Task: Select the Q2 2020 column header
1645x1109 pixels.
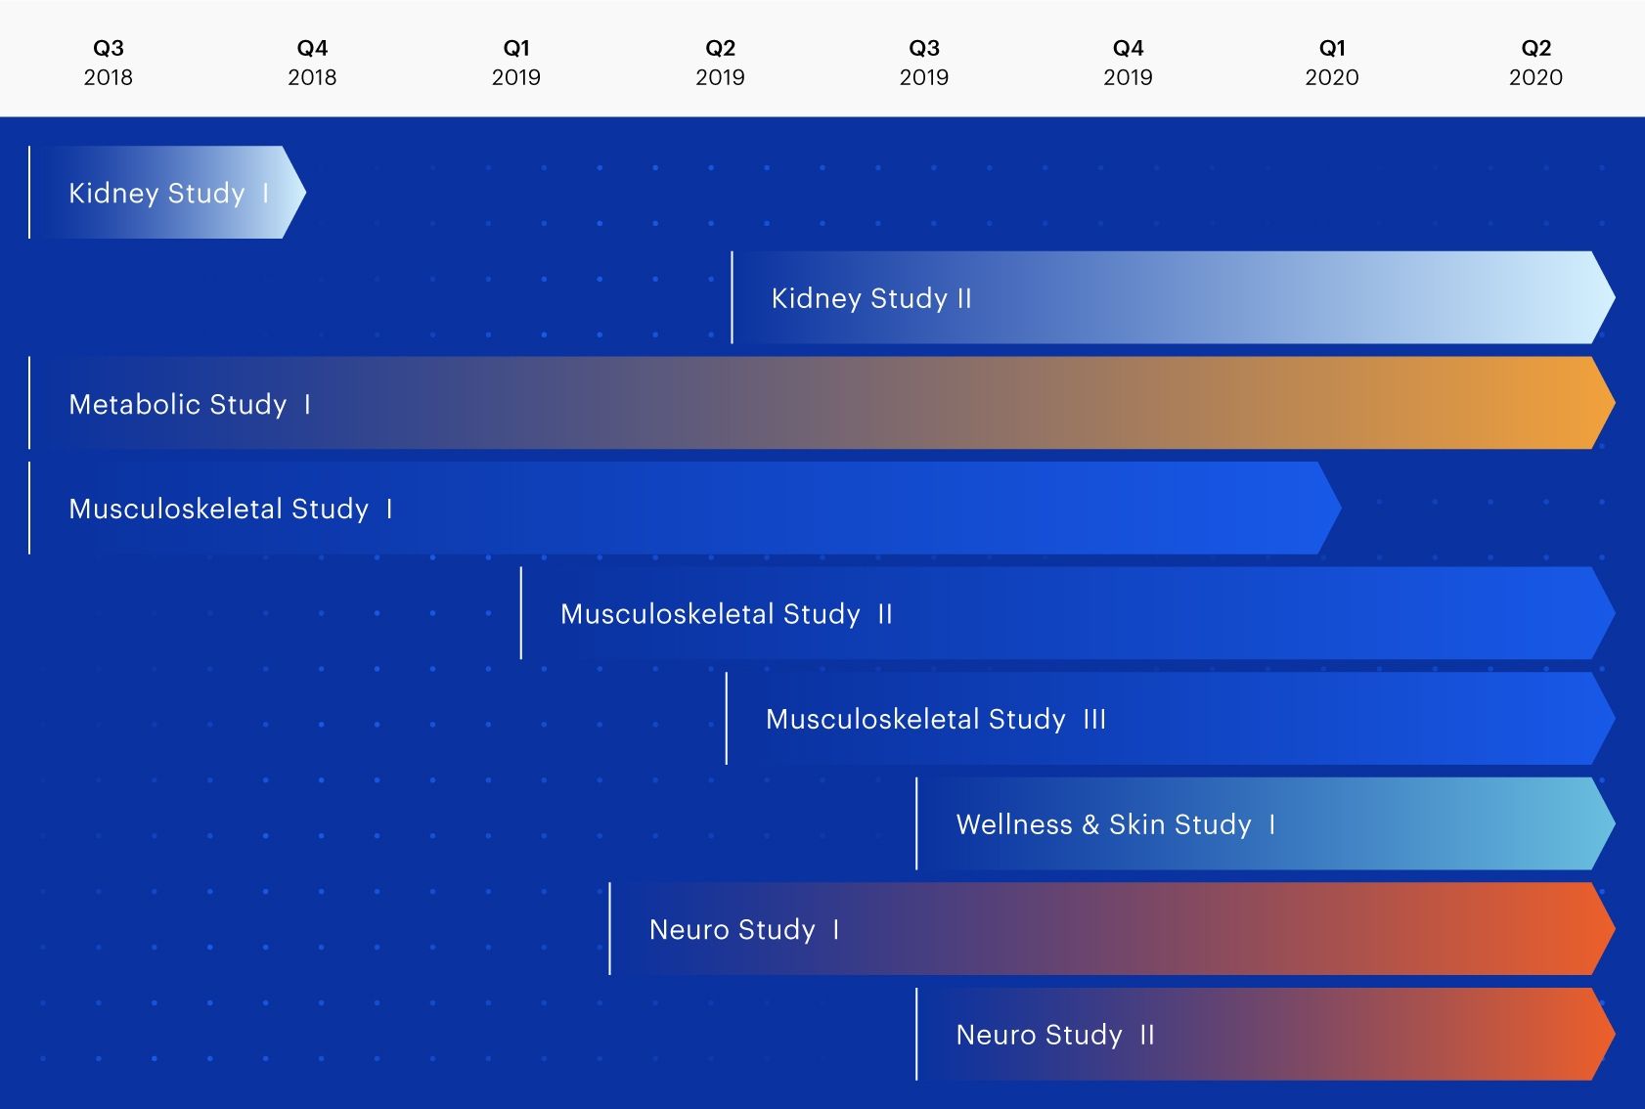Action: 1535,63
